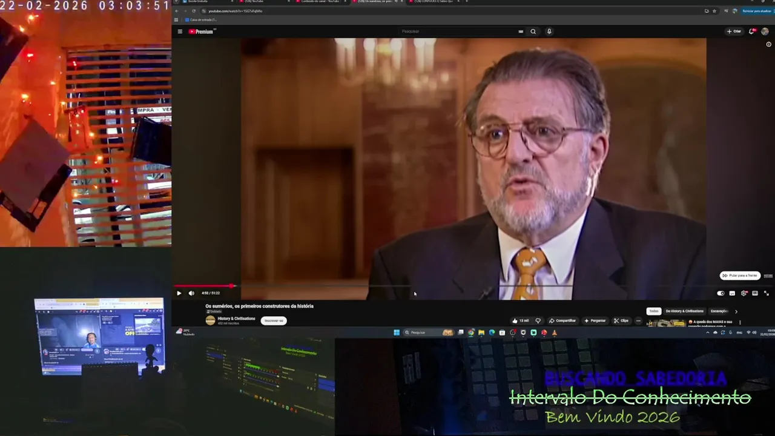This screenshot has width=775, height=436.
Task: Open a new browser tab
Action: [x=467, y=1]
